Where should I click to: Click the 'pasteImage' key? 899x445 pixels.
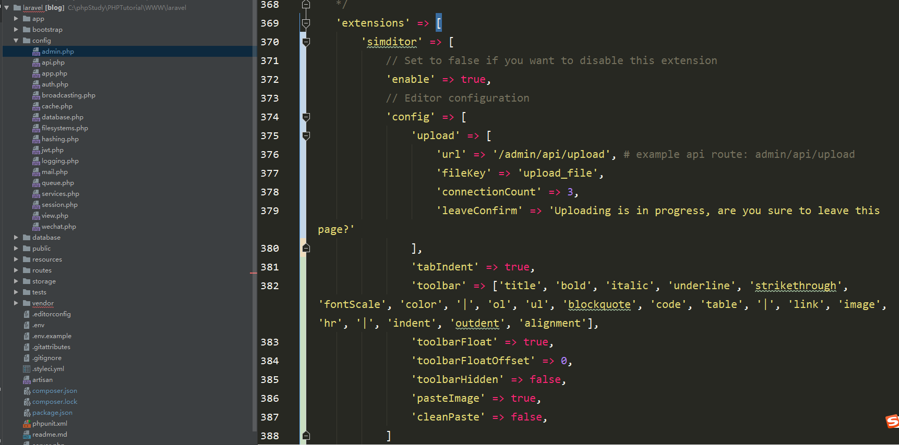point(448,398)
